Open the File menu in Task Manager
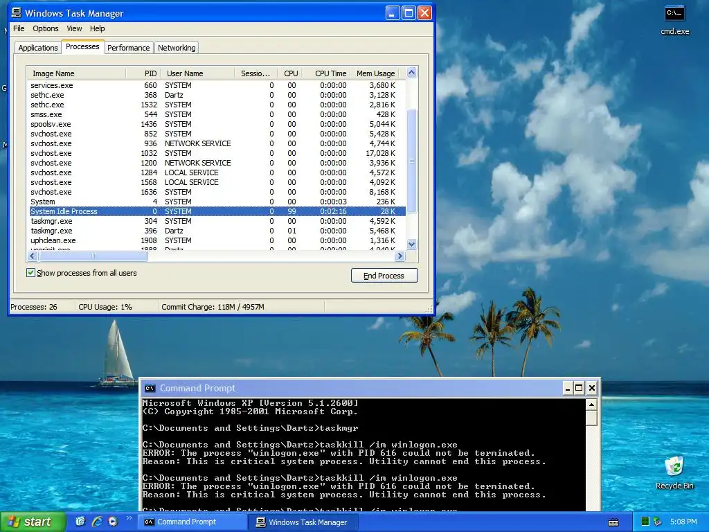This screenshot has width=709, height=532. tap(19, 28)
